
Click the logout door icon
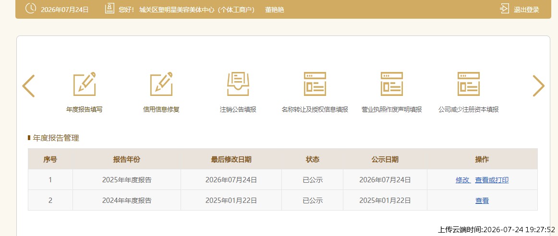(x=504, y=9)
